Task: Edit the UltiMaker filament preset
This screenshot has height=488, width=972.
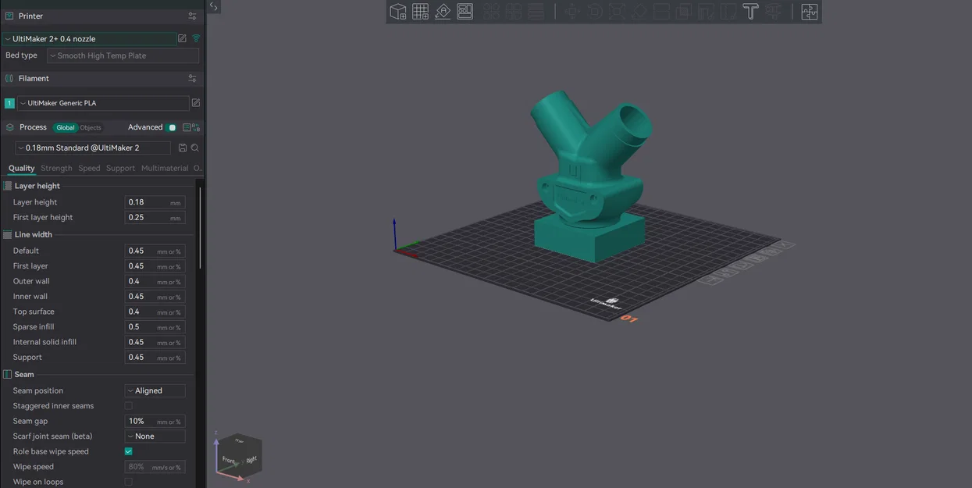Action: click(195, 102)
